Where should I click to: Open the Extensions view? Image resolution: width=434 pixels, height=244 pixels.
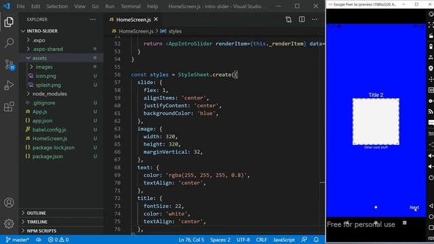coord(9,106)
